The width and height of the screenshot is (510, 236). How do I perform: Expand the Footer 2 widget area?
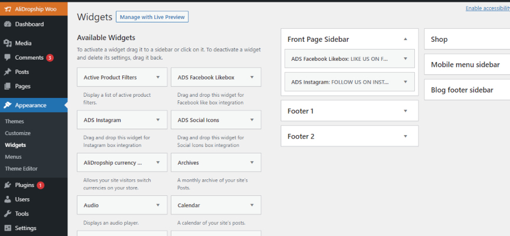[405, 136]
